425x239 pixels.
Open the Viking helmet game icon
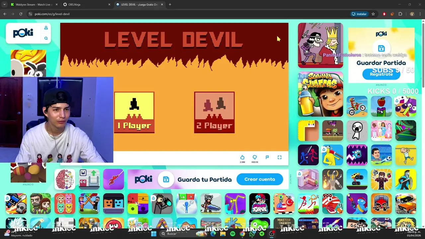pos(332,179)
